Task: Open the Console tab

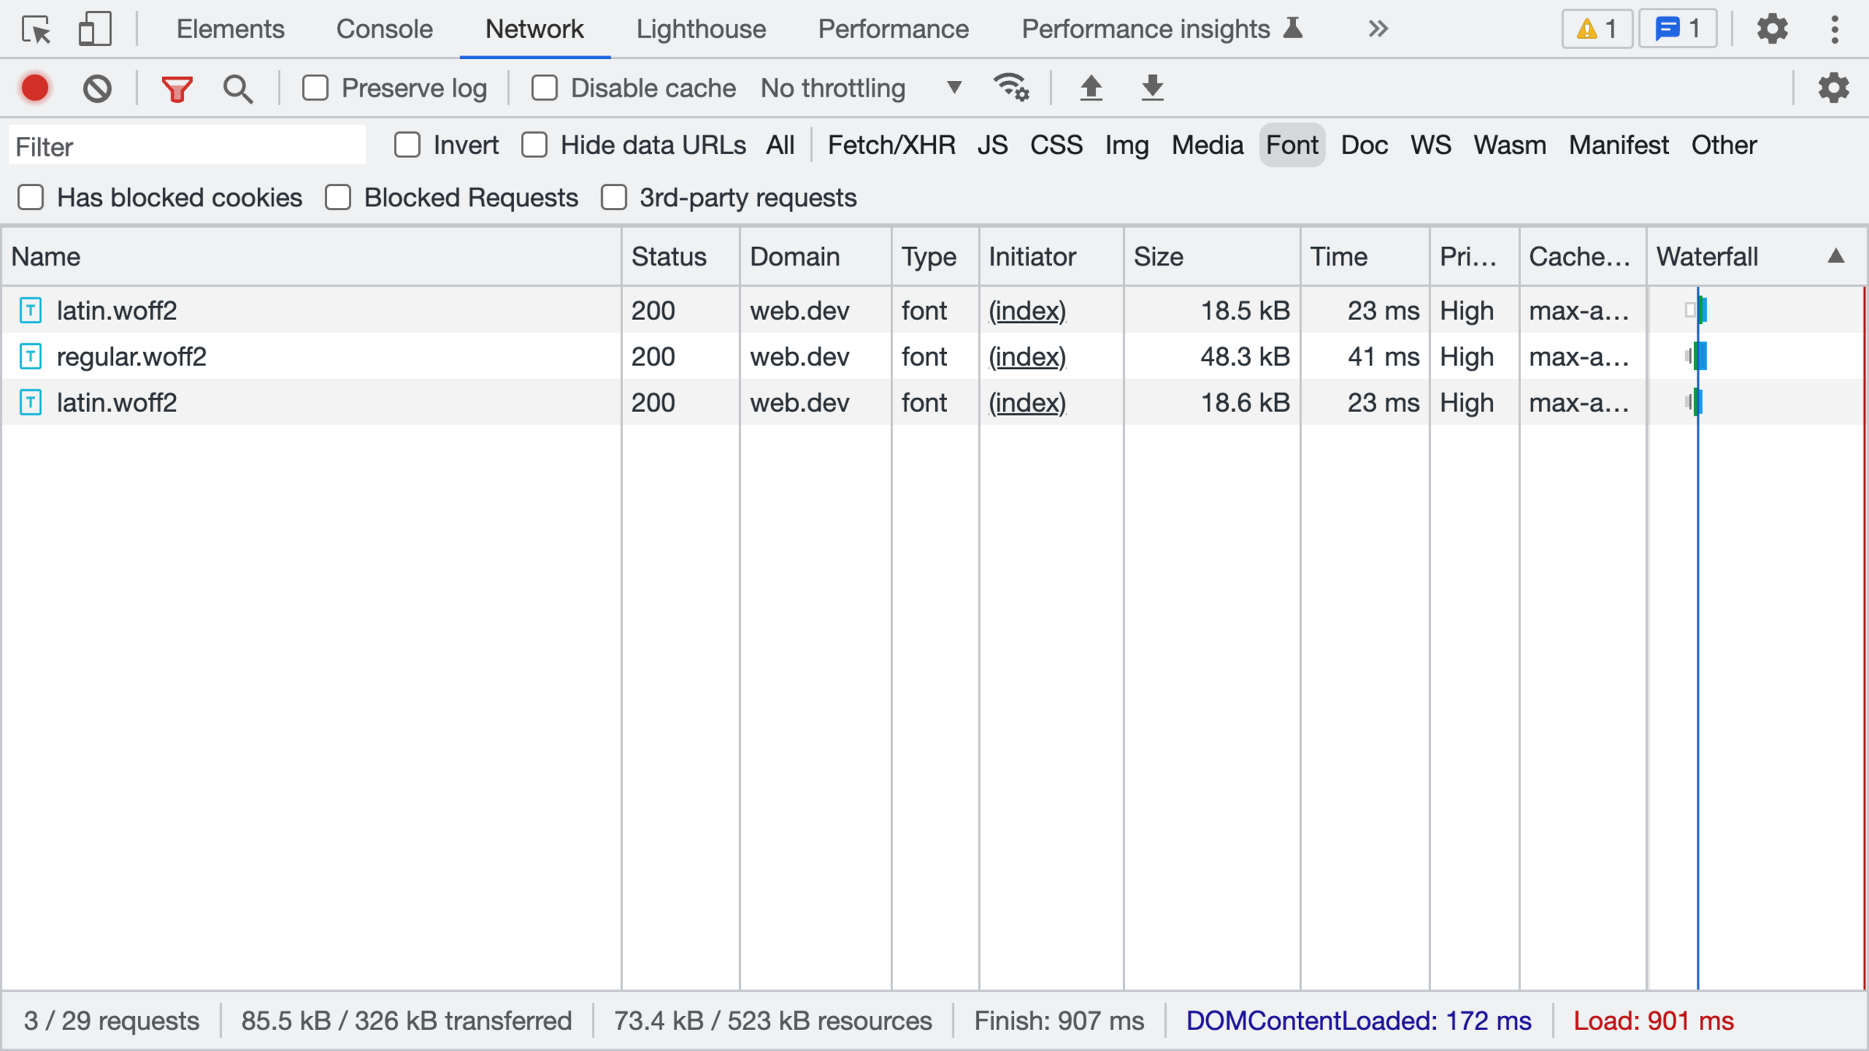Action: (384, 30)
